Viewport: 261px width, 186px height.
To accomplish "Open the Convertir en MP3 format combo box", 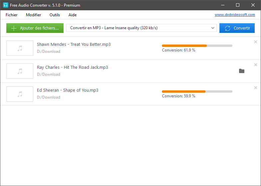I will pyautogui.click(x=141, y=28).
